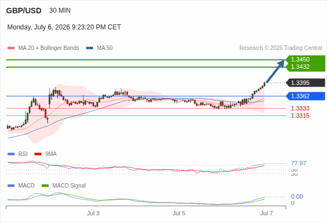This screenshot has height=222, width=327.
Task: Select the pink MA 20 legend swatch
Action: [11, 48]
